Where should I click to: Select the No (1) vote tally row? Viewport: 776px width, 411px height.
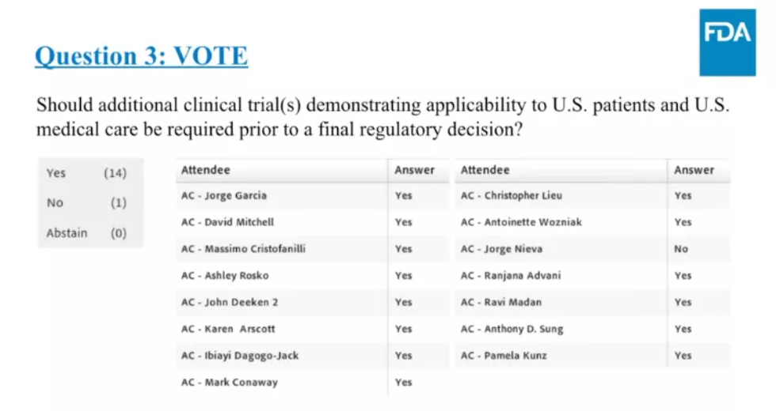coord(86,203)
